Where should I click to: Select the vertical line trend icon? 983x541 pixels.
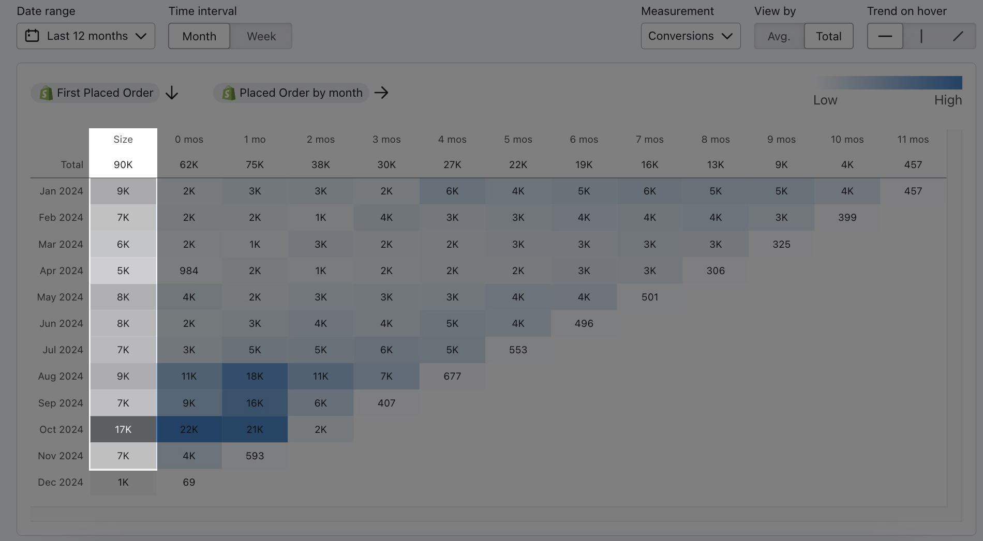(921, 36)
